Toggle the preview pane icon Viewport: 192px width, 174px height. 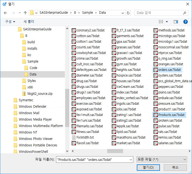[x=176, y=21]
